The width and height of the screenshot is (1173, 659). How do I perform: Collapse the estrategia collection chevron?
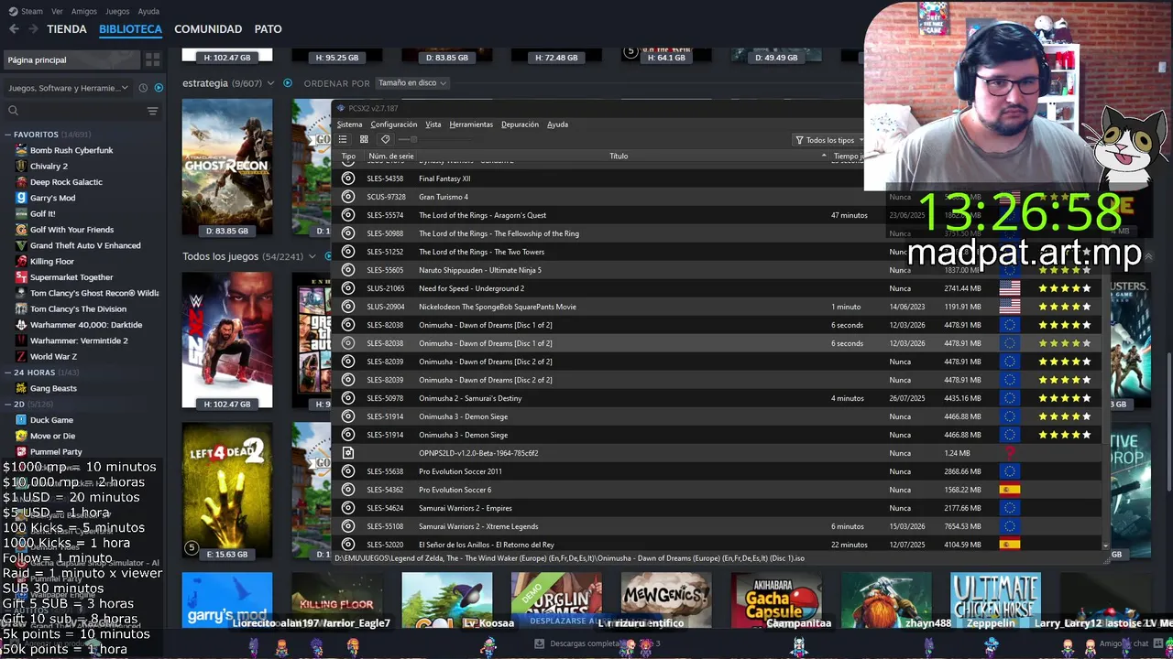270,83
